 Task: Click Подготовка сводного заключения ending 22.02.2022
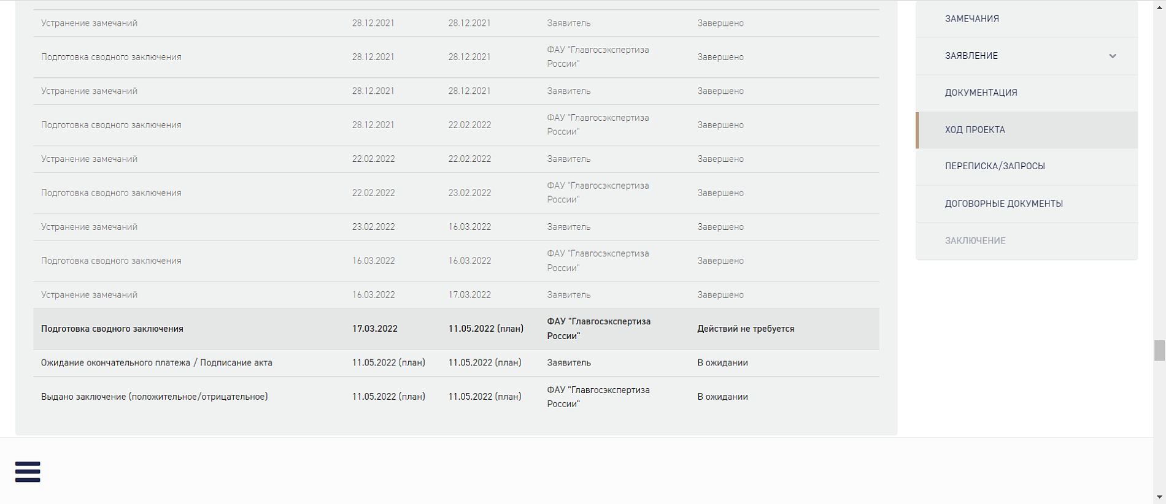(111, 125)
